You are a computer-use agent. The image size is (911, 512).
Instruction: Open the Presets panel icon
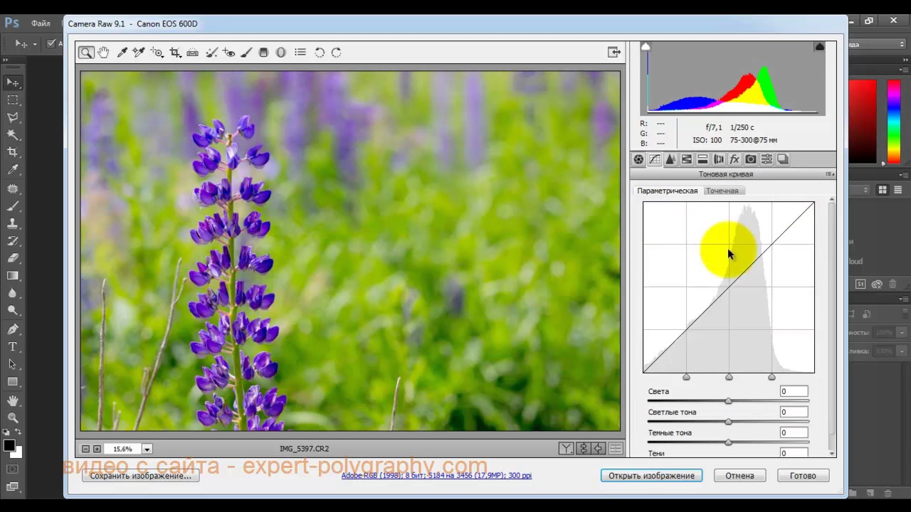tap(767, 159)
